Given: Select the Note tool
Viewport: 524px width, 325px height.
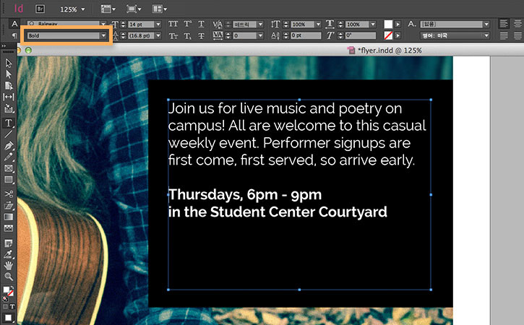Looking at the screenshot, I should (9, 243).
